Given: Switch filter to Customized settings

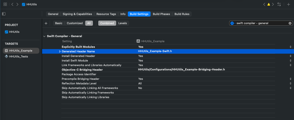Looking at the screenshot, I should coord(75,23).
